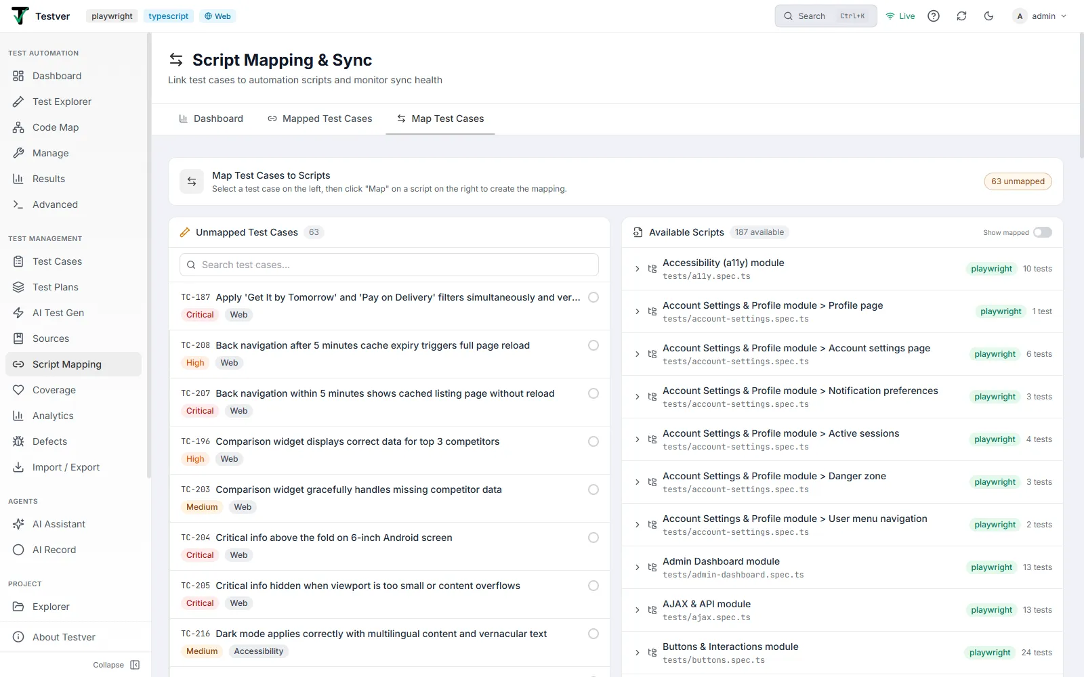Screen dimensions: 1084x677
Task: Expand Danger zone script group
Action: 638,482
